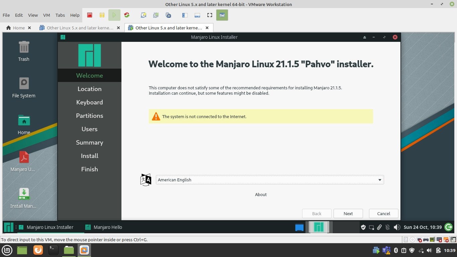This screenshot has height=257, width=457.
Task: Click the disabled Bluetooth icon in guest panel
Action: pos(387,227)
